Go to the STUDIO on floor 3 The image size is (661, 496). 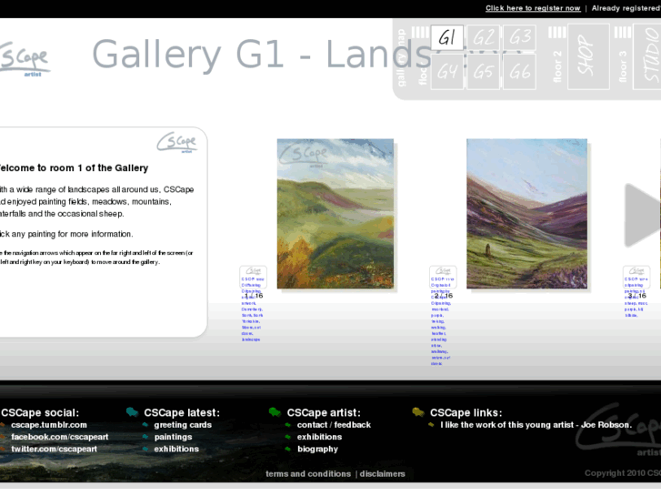[x=647, y=56]
